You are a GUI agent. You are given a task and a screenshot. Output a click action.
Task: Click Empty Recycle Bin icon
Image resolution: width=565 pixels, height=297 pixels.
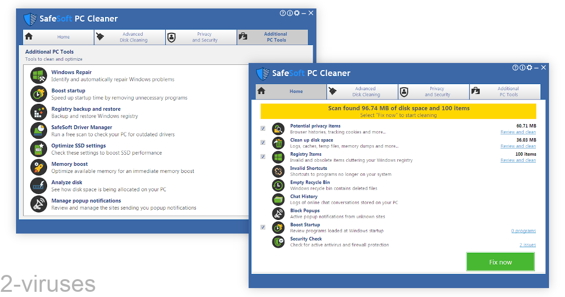(x=278, y=185)
